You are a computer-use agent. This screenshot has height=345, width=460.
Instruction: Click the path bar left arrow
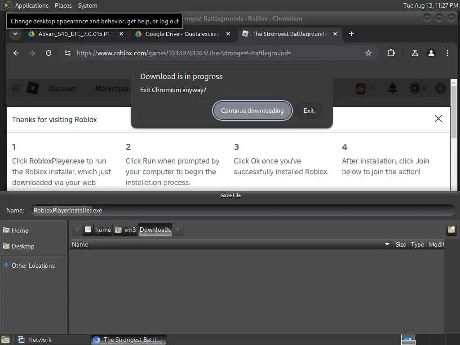(x=77, y=230)
